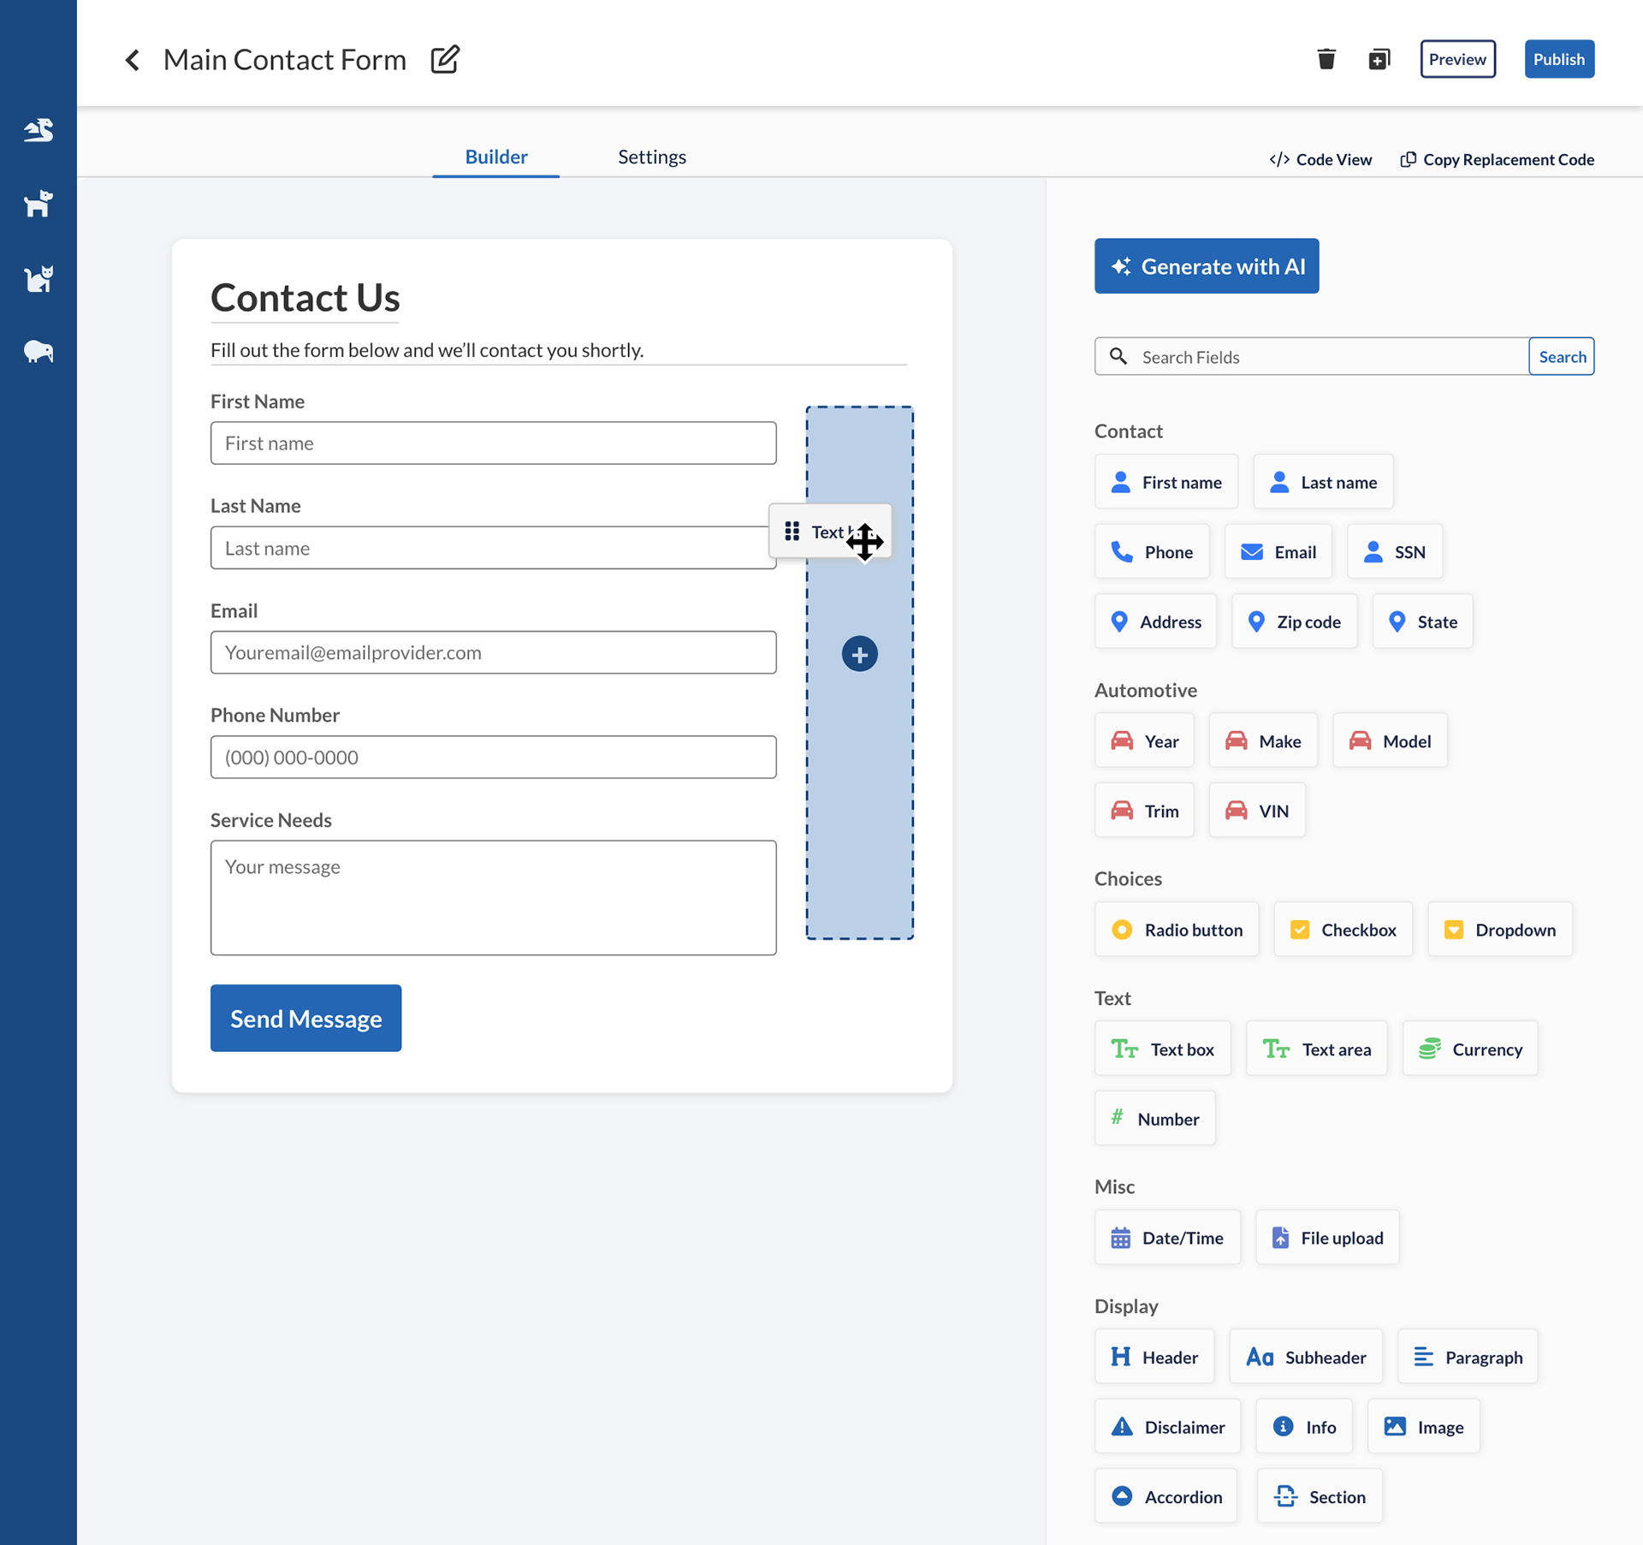Open the cat icon in left sidebar

39,278
